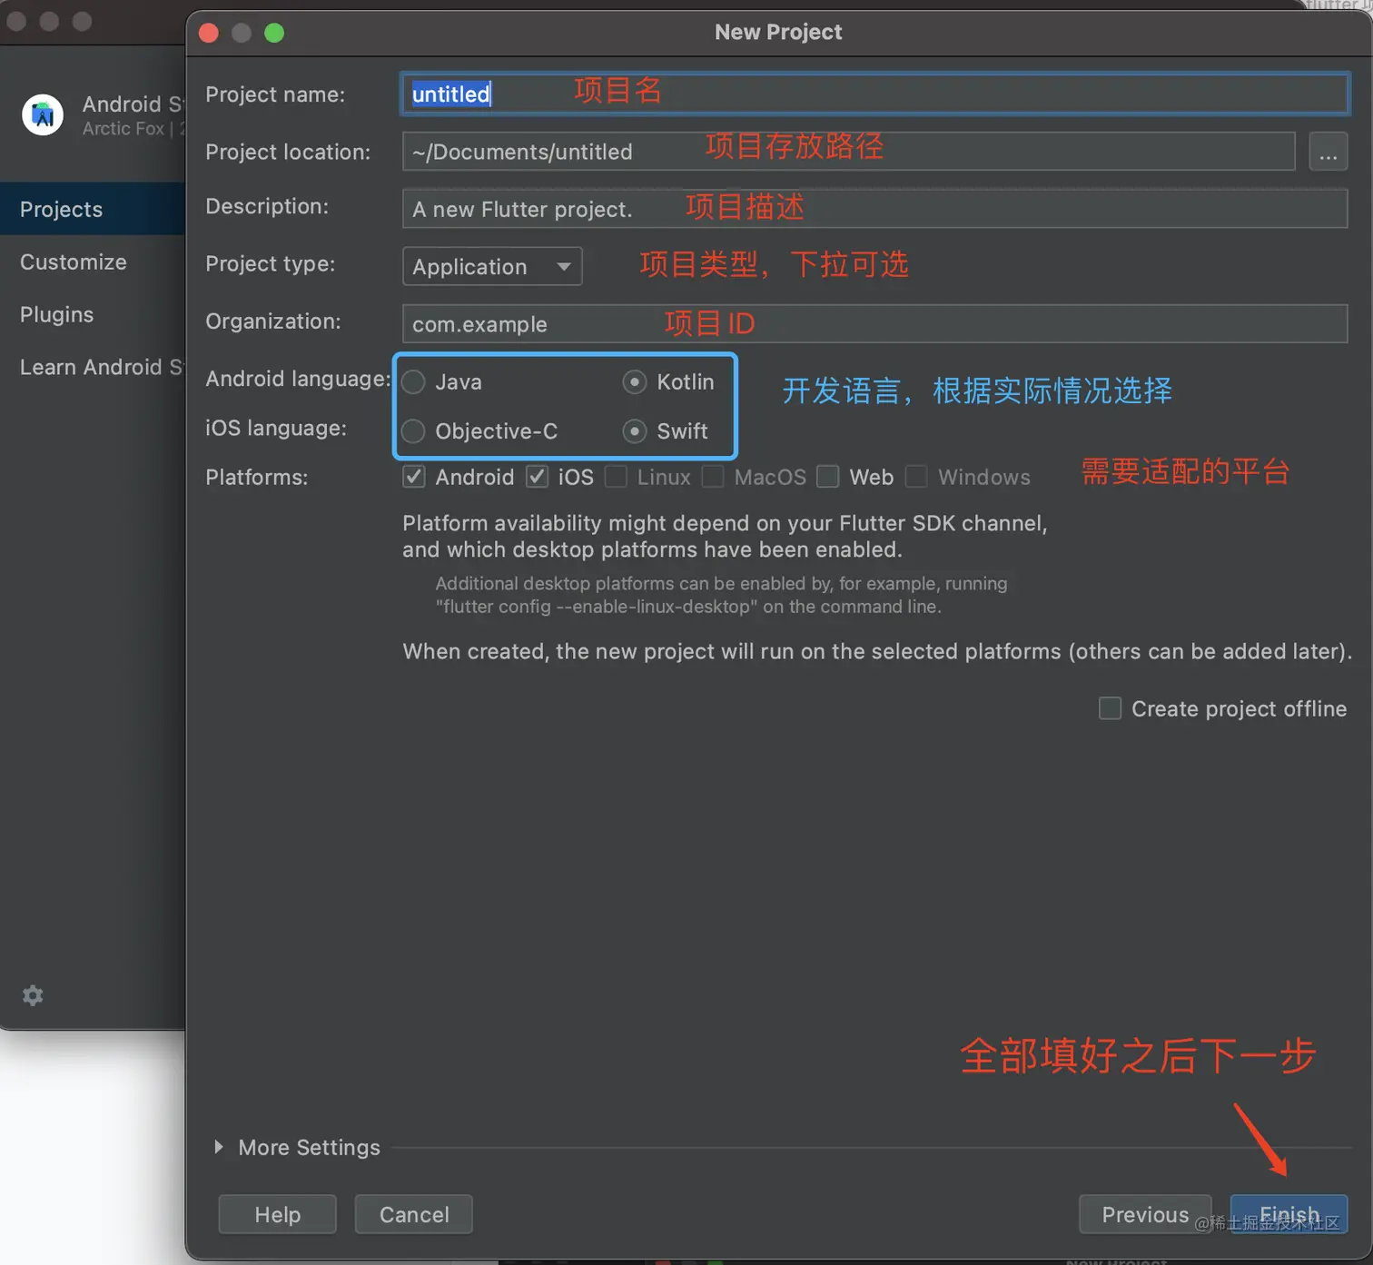Select Java as Android language

pyautogui.click(x=414, y=382)
